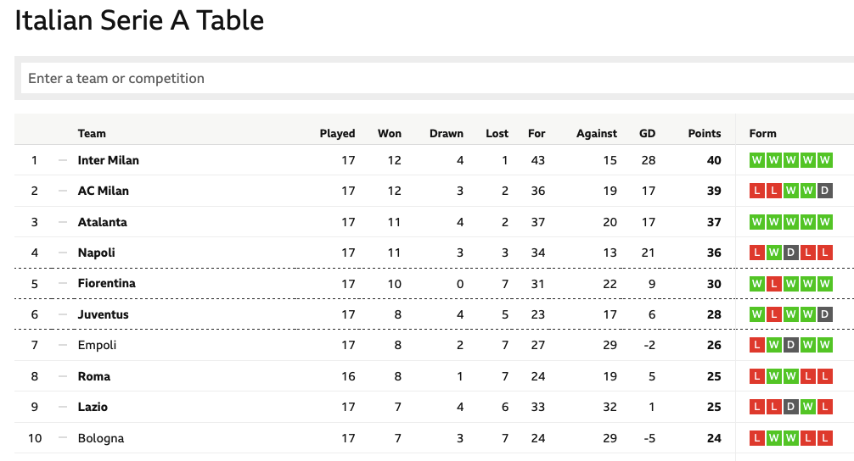This screenshot has width=854, height=461.
Task: Click Fiorentina's red L form badge
Action: point(773,283)
